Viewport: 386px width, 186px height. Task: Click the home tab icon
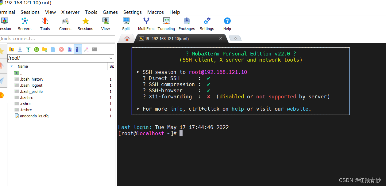point(127,39)
